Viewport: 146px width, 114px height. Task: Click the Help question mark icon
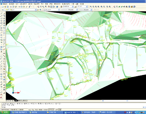pyautogui.click(x=57, y=7)
